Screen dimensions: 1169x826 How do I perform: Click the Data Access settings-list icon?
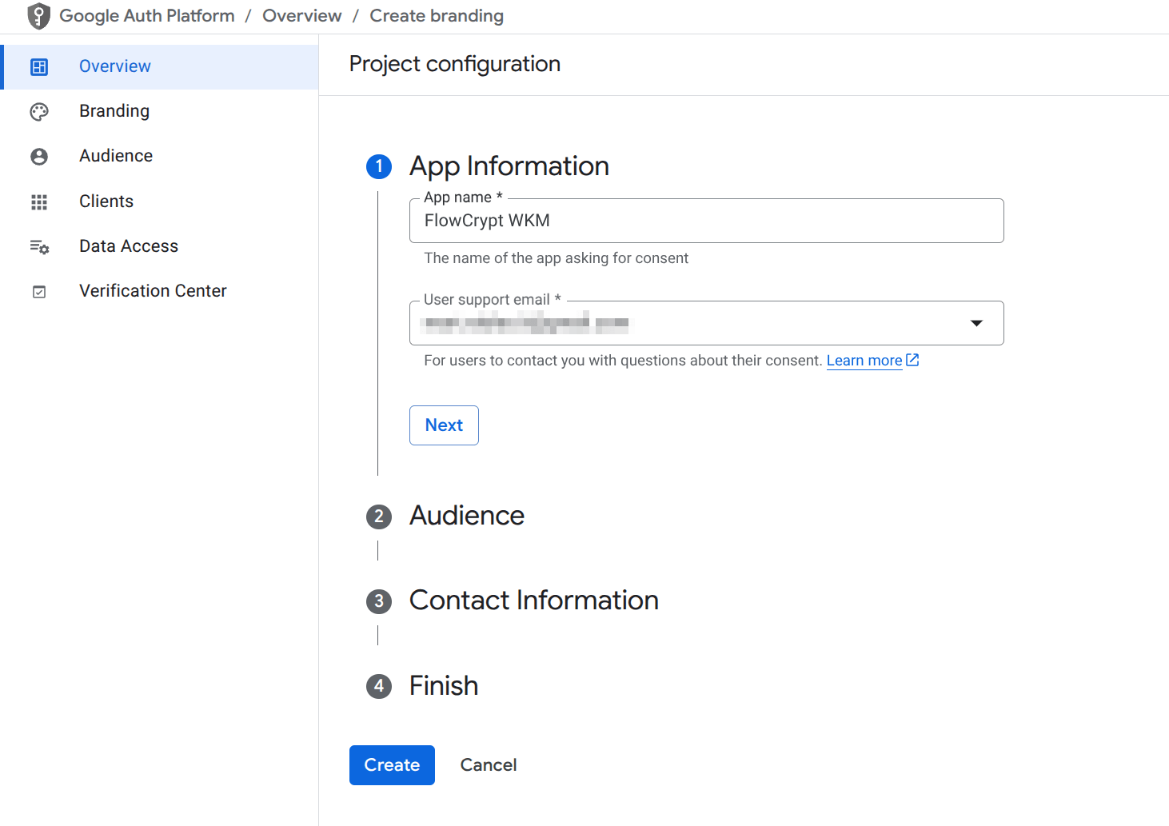click(39, 247)
